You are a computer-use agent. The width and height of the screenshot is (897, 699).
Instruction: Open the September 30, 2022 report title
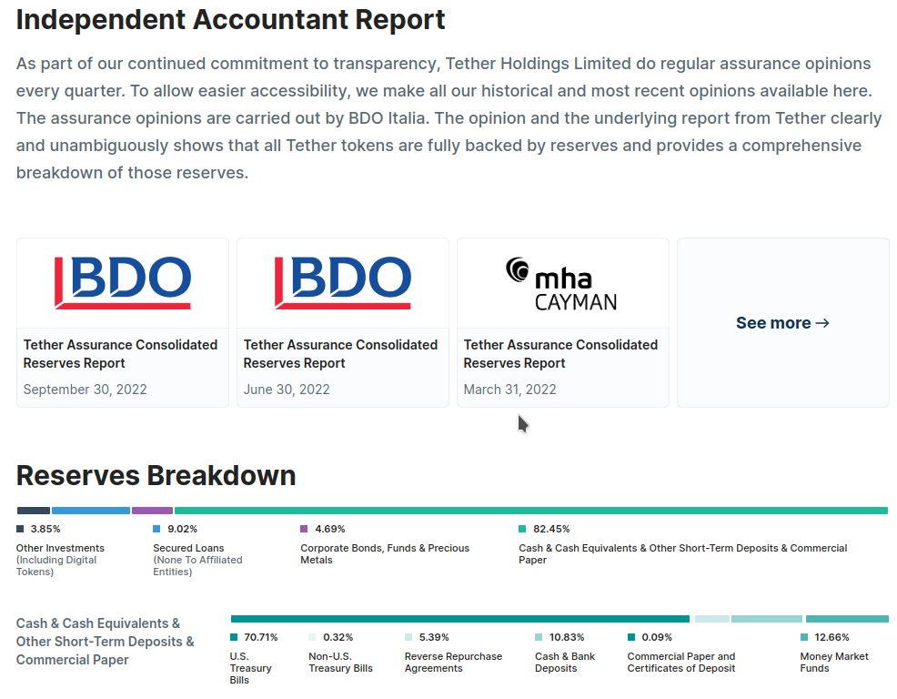click(x=120, y=354)
